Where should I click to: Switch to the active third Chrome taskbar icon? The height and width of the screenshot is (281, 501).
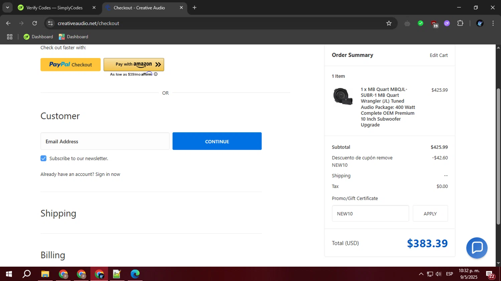point(99,274)
